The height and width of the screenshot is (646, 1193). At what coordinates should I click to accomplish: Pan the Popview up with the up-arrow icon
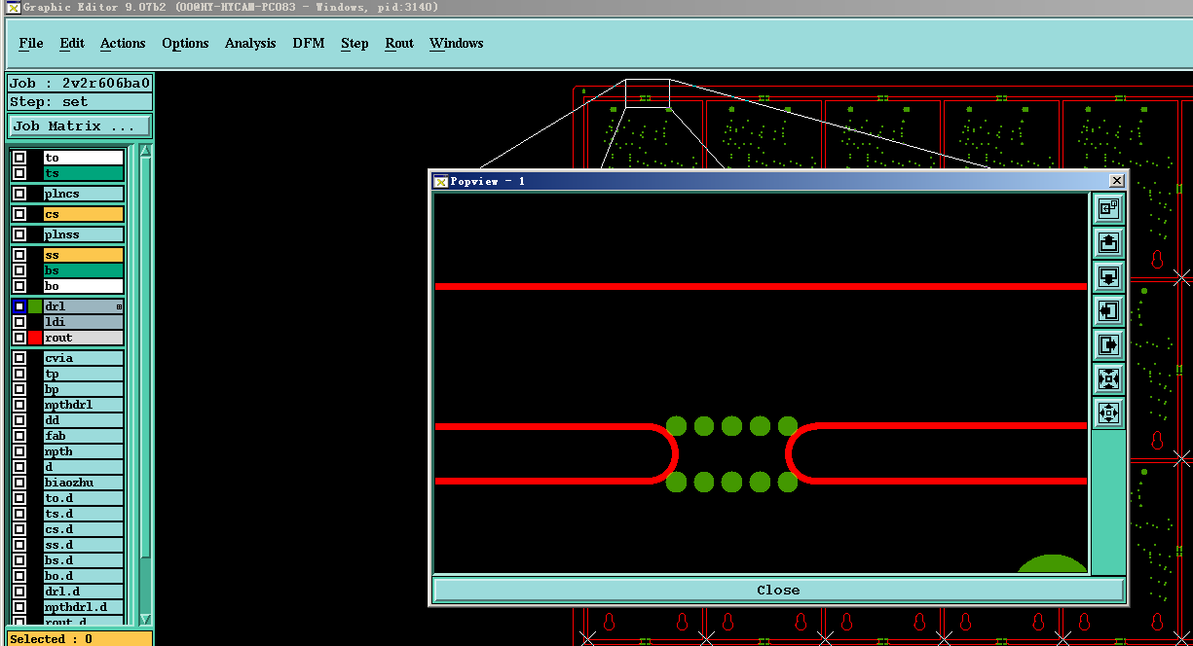pos(1108,242)
